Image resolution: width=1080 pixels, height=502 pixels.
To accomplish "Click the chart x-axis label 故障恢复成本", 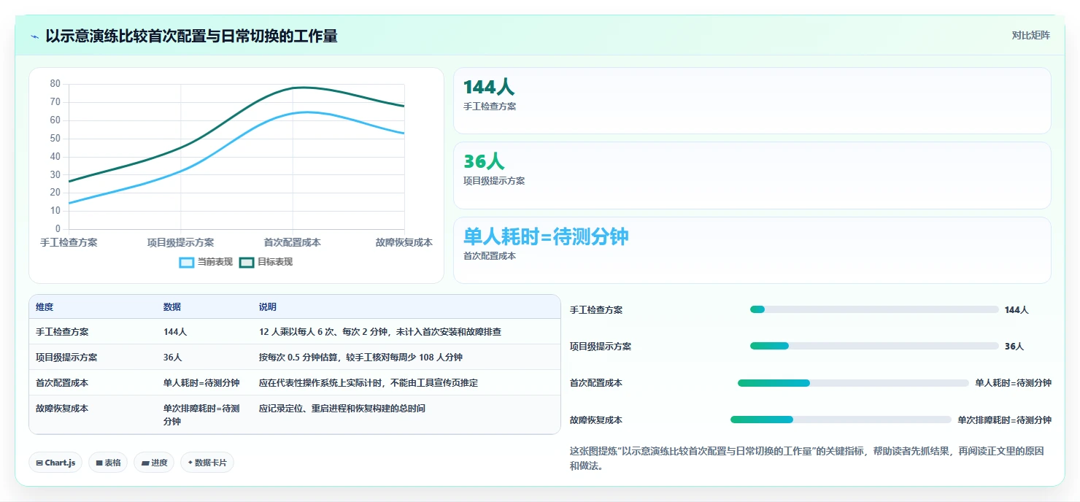I will pyautogui.click(x=404, y=242).
